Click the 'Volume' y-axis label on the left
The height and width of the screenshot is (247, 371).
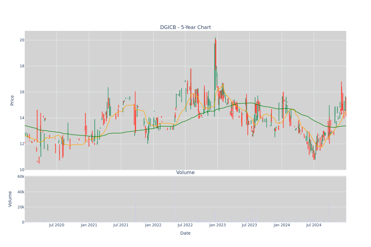tap(10, 199)
